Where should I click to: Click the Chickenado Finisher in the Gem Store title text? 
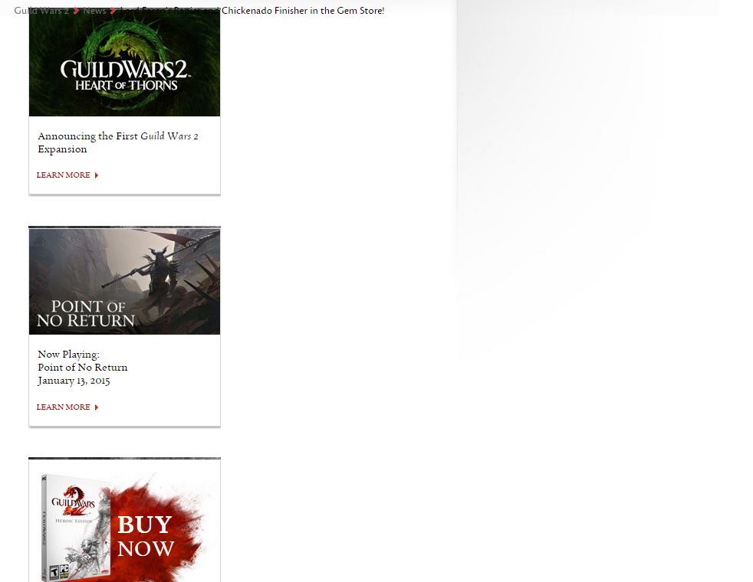303,11
